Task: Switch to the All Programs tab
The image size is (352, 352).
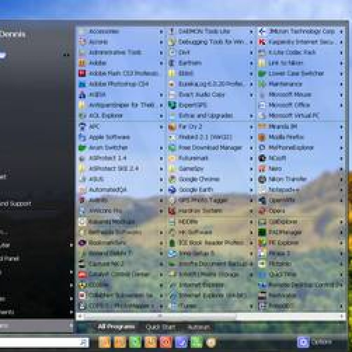Action: 116,327
